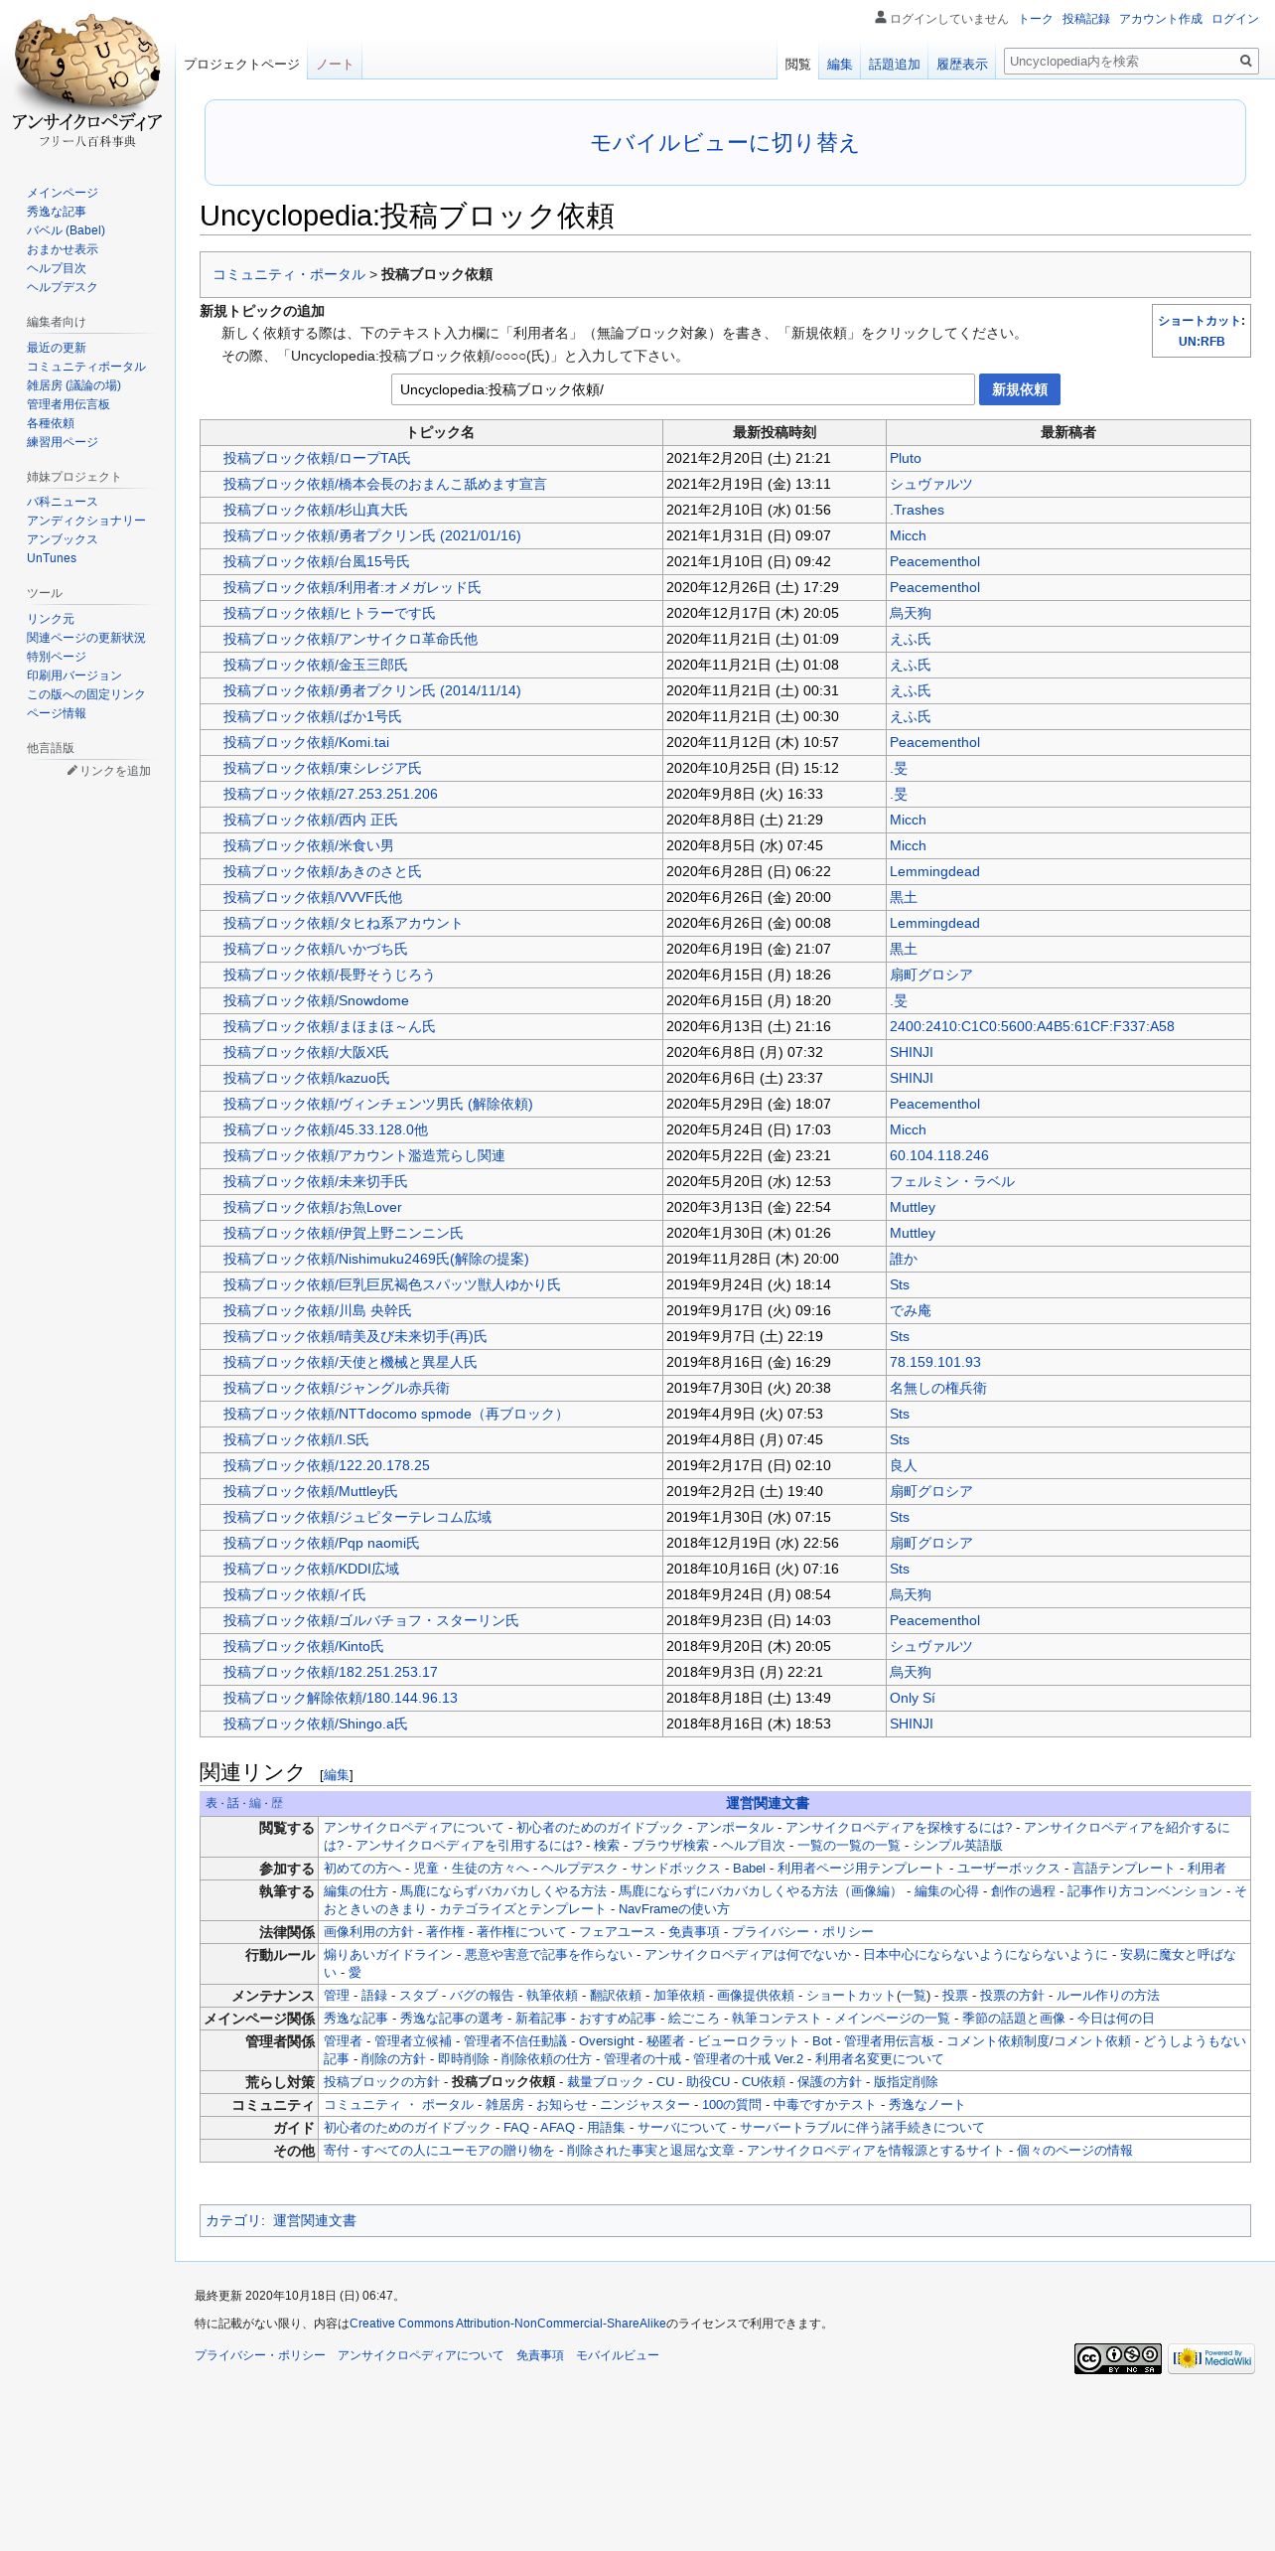Open モバイルビュー in the footer
Viewport: 1275px width, 2551px height.
click(x=618, y=2355)
